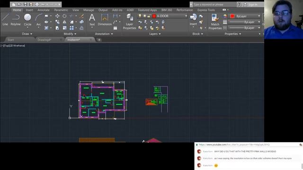Open the Circle tool dropdown arrow
The image size is (303, 170).
point(27,27)
